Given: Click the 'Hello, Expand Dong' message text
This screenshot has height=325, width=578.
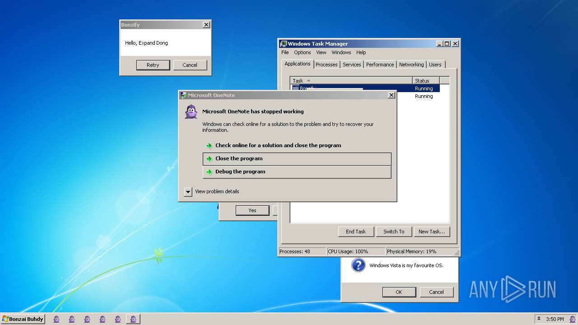Looking at the screenshot, I should tap(146, 43).
